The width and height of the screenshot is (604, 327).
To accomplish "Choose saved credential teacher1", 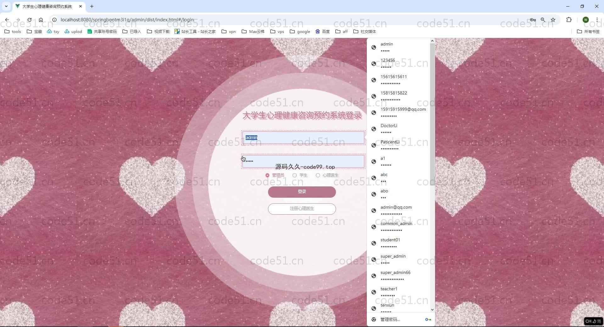I will [x=398, y=292].
